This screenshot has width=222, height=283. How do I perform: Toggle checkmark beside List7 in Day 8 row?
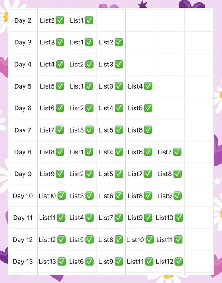(x=177, y=152)
